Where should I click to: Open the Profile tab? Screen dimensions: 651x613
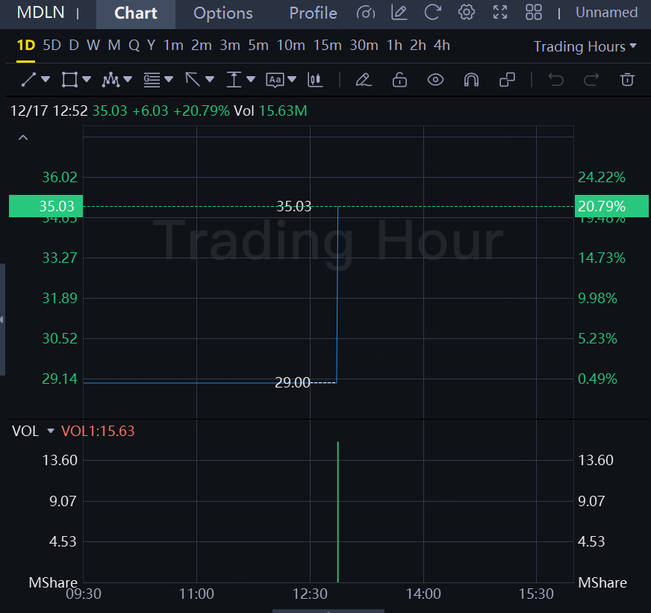click(313, 13)
